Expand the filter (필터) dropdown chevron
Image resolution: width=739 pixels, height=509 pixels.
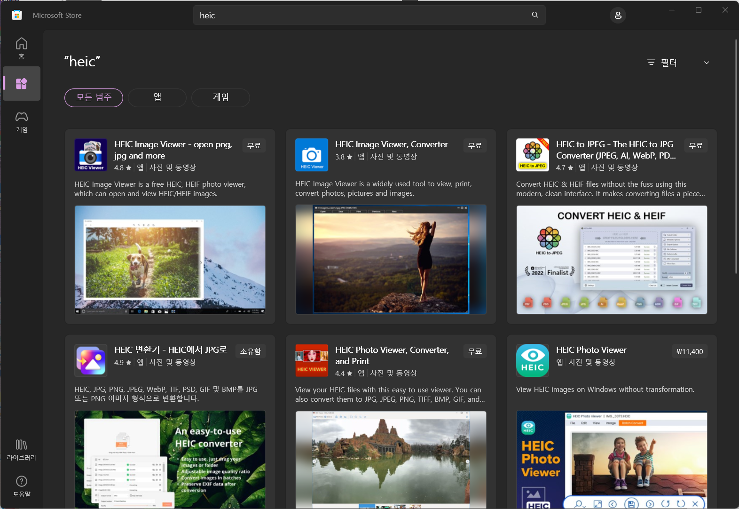tap(706, 63)
